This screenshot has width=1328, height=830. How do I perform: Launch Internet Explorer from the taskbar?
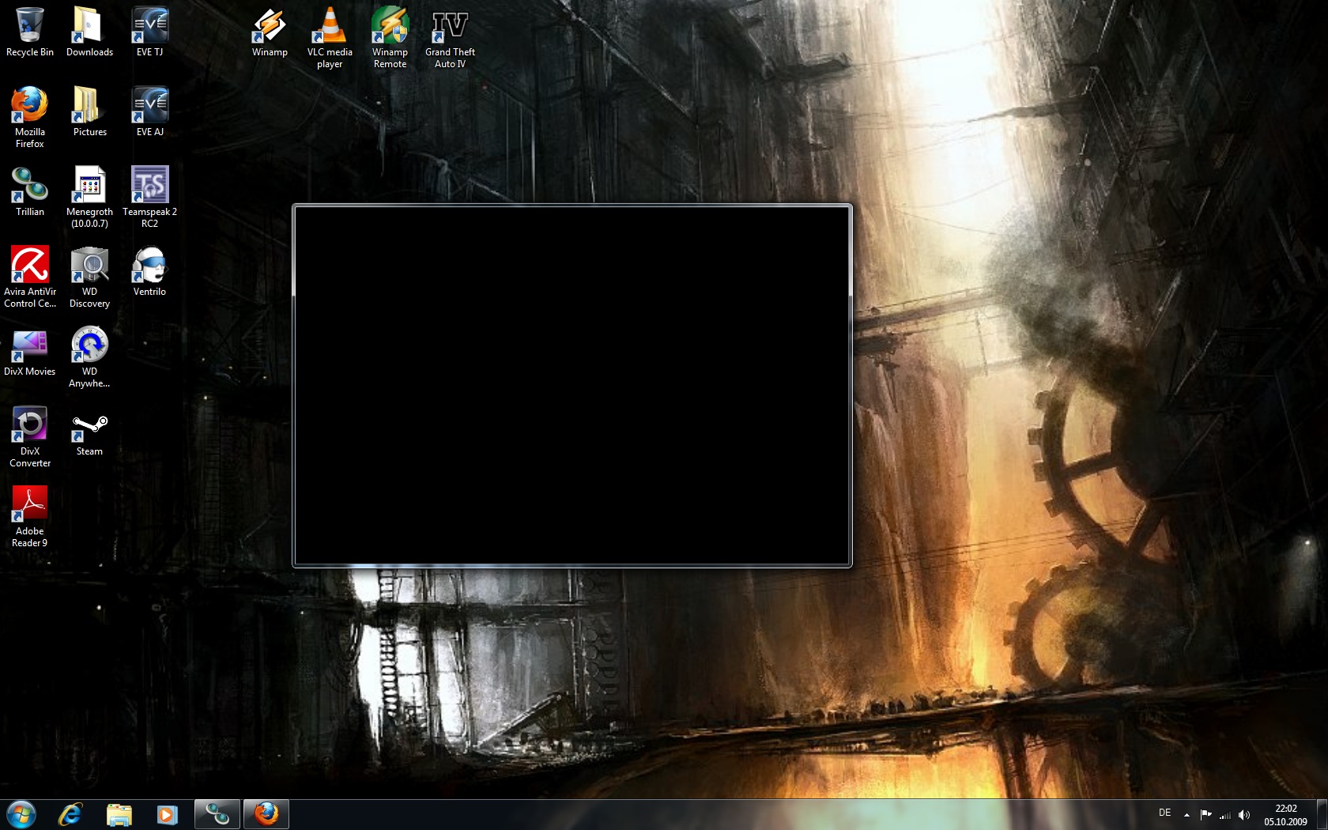point(70,814)
